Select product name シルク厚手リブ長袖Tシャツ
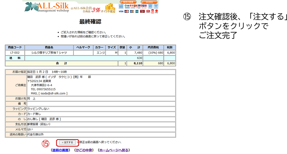This screenshot has width=287, height=154. point(49,53)
